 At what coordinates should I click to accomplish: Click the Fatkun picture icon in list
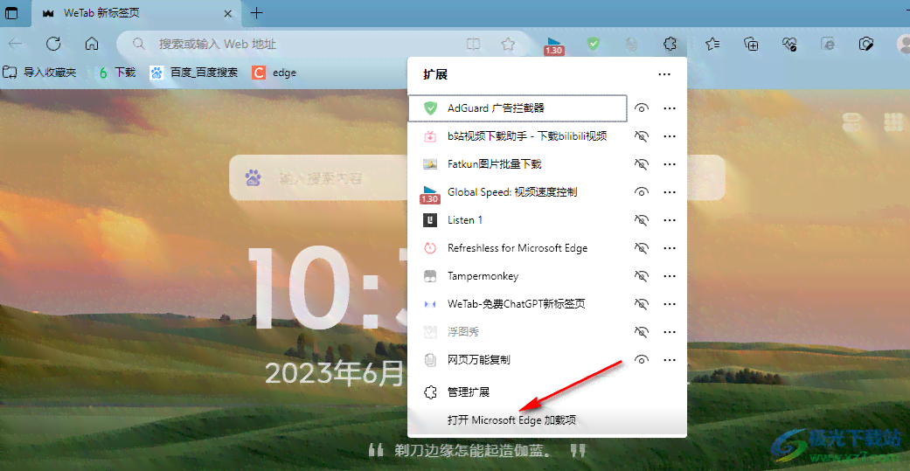pyautogui.click(x=430, y=164)
